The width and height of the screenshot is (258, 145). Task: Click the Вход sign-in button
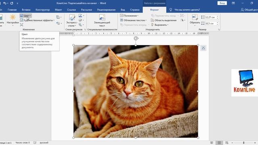[x=222, y=3]
